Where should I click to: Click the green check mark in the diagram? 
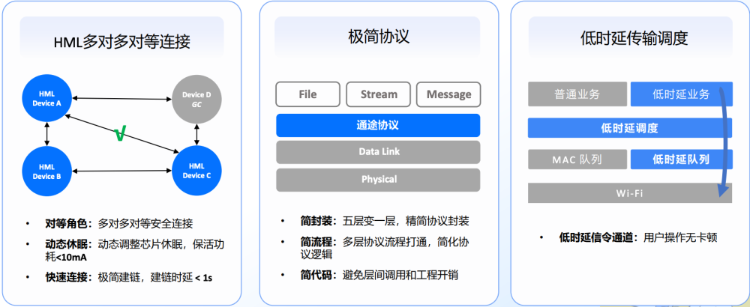(120, 135)
